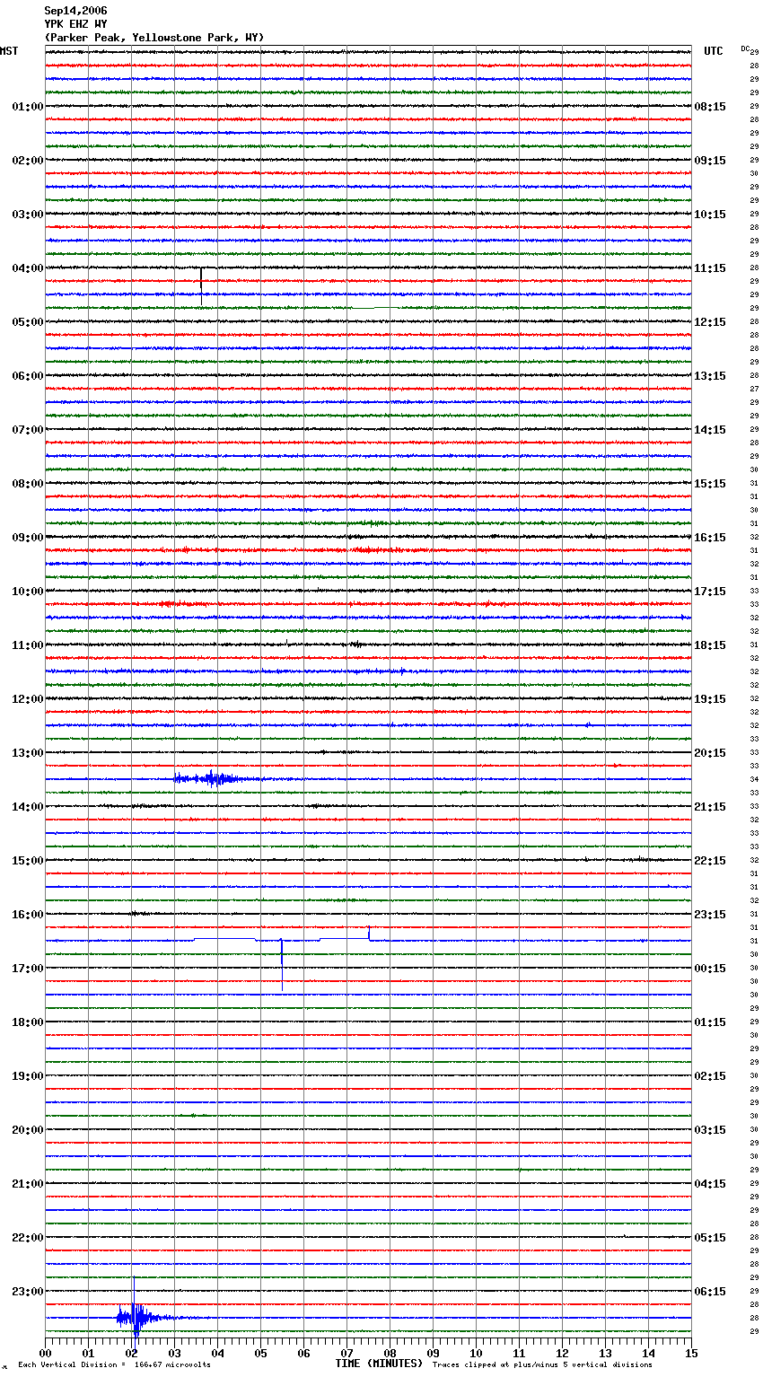Click the 'MST' time zone label
The image size is (763, 1377).
pyautogui.click(x=9, y=51)
